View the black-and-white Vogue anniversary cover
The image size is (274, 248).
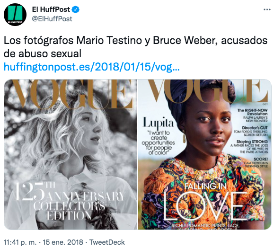[71, 154]
